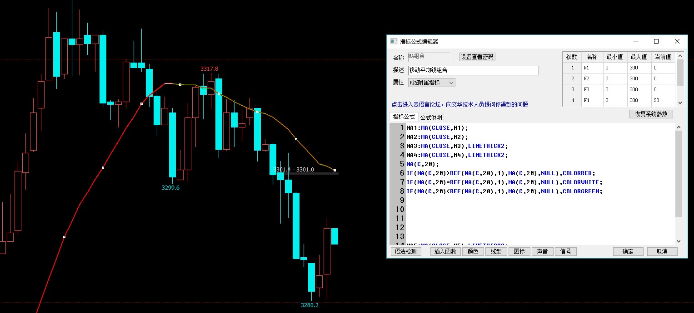694x313 pixels.
Task: Click 设置查看密码 button
Action: [x=477, y=57]
